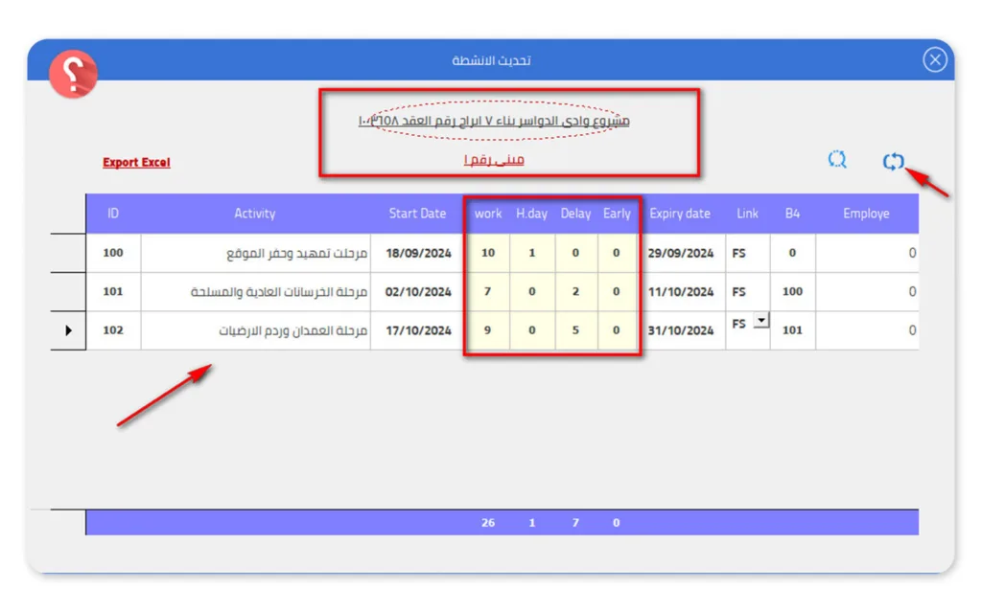Click the H.day value 1 in row 100
Image resolution: width=982 pixels, height=612 pixels.
(x=531, y=253)
